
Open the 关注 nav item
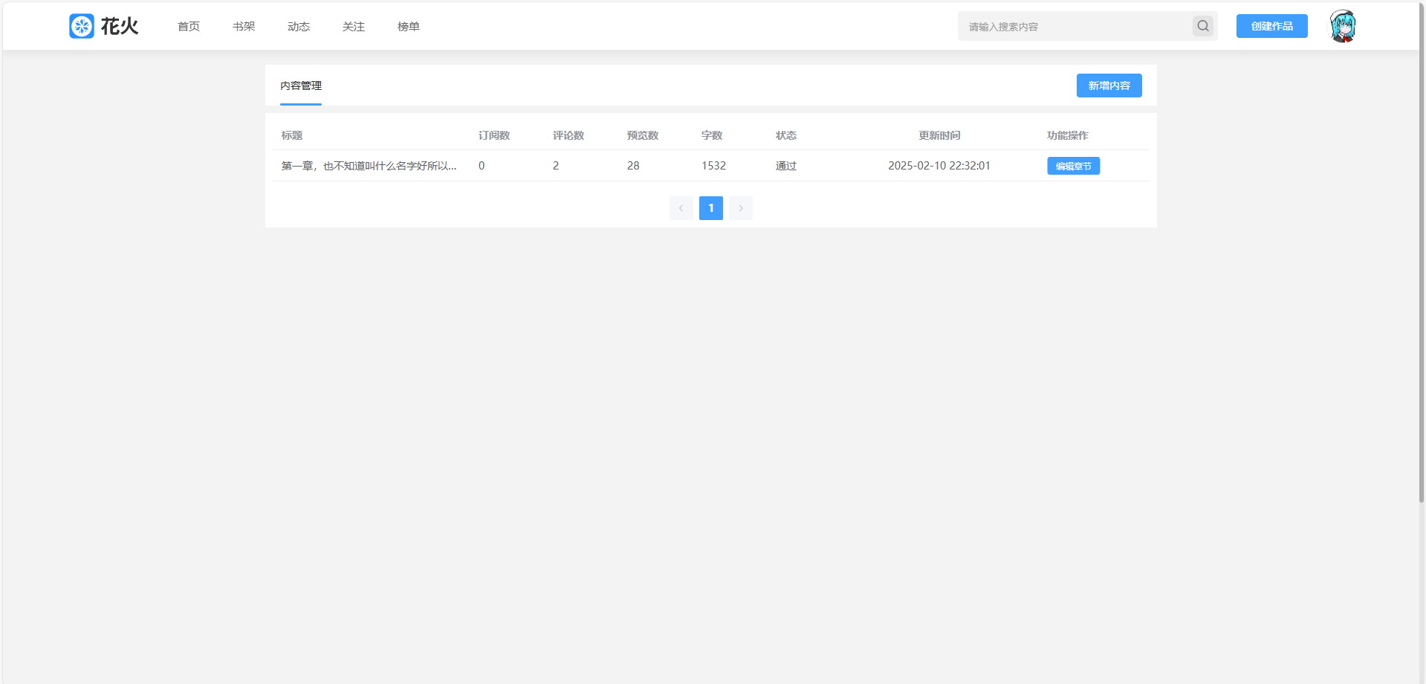coord(354,26)
